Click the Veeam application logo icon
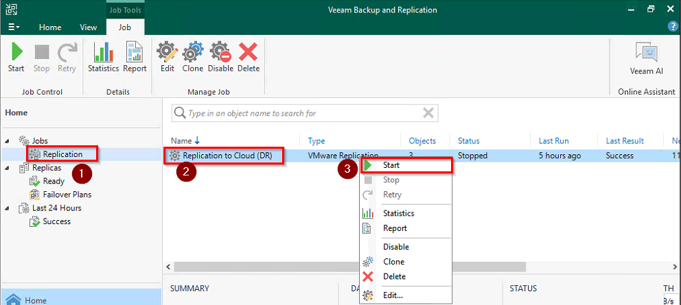Image resolution: width=681 pixels, height=305 pixels. (11, 9)
